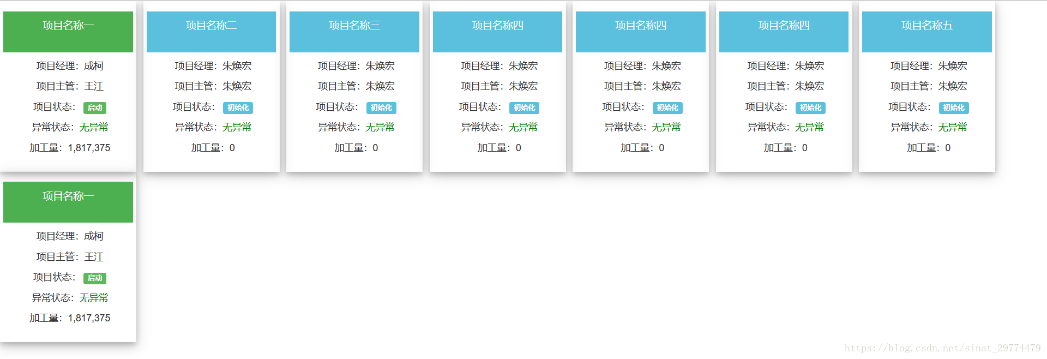The image size is (1047, 359).
Task: Click 无异常 in the bottom-row 项目名称一 card
Action: click(94, 298)
